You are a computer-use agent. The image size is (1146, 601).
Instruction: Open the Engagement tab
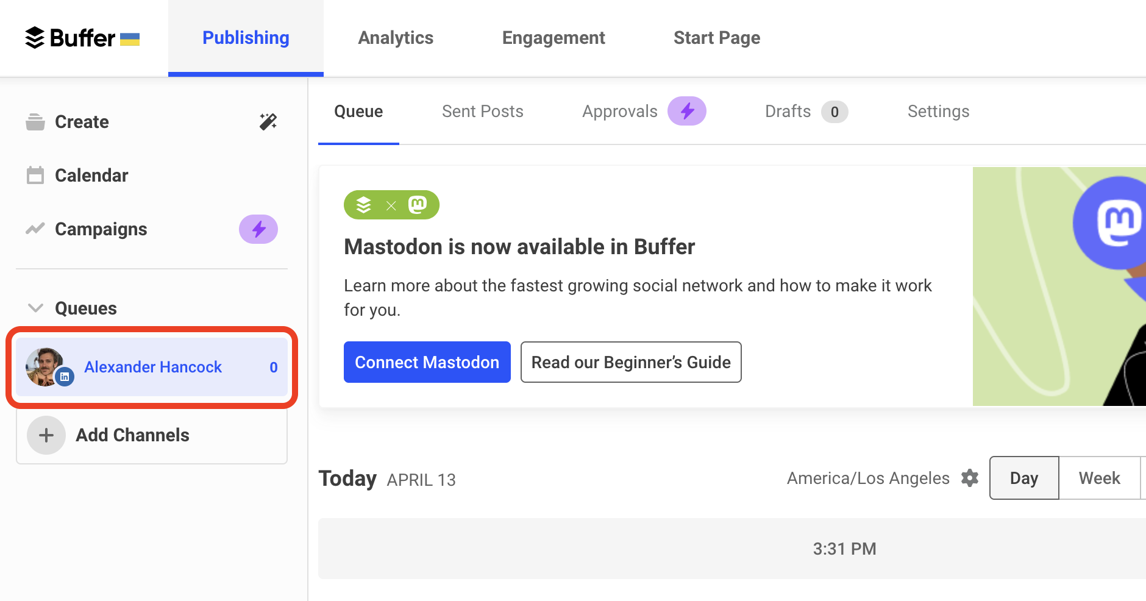point(553,38)
